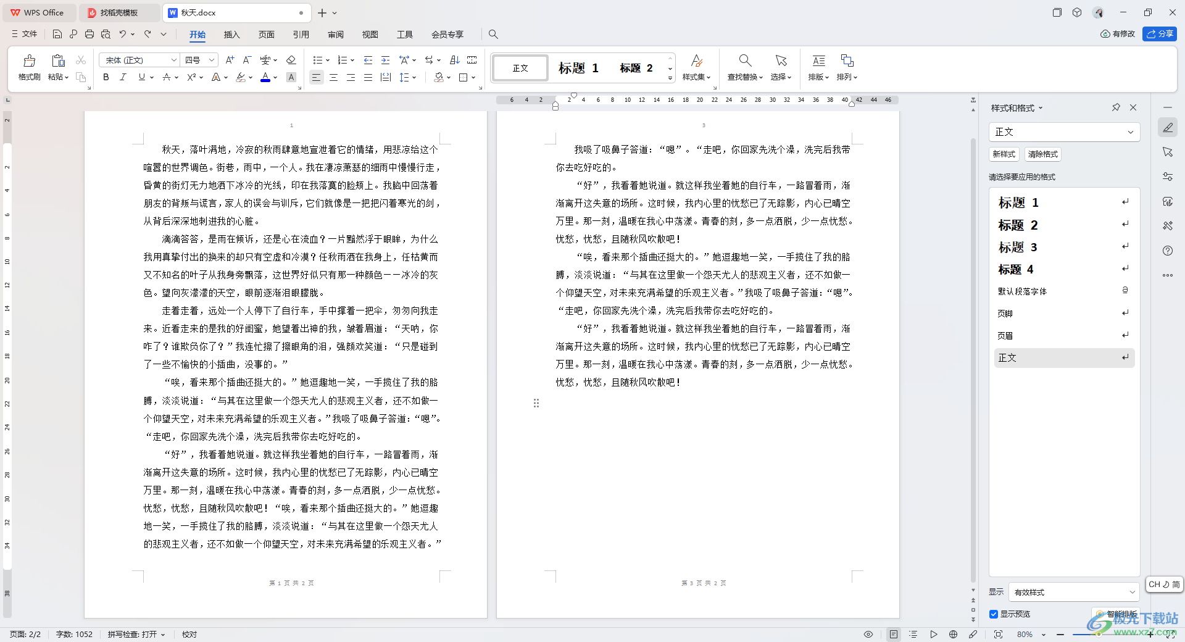Open the zoom percentage dropdown arrow
The image size is (1185, 642).
tap(1044, 635)
